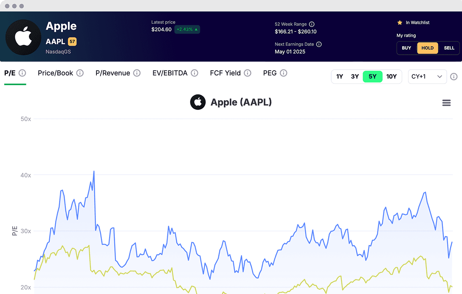Open the CY+1 period dropdown
The image size is (462, 294).
(x=427, y=76)
